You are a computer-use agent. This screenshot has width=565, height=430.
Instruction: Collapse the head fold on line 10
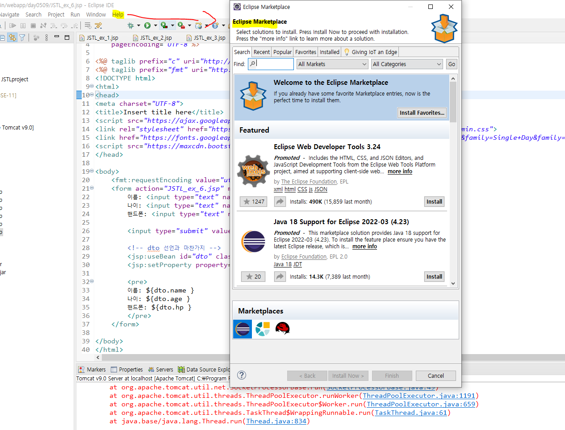92,95
